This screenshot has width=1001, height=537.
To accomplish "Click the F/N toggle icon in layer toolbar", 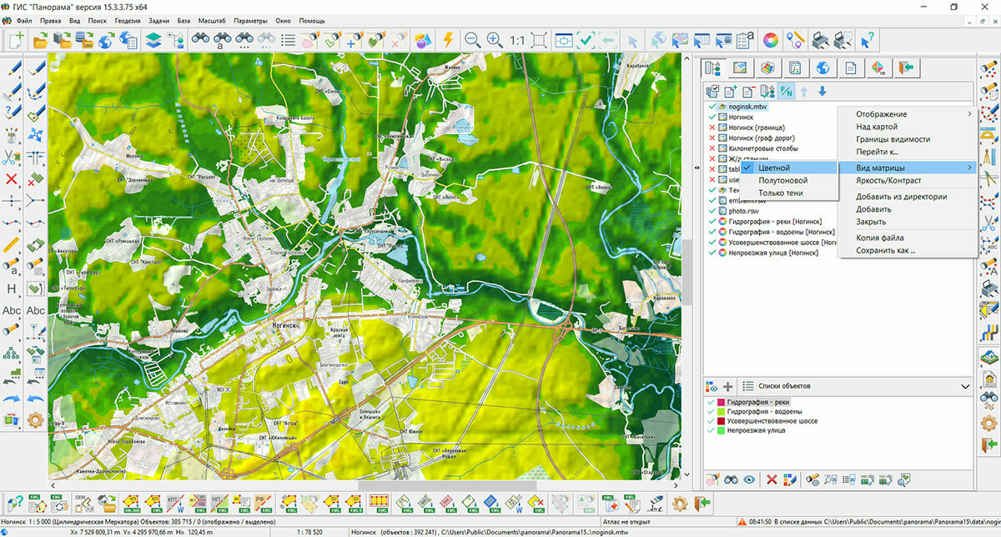I will (x=787, y=91).
